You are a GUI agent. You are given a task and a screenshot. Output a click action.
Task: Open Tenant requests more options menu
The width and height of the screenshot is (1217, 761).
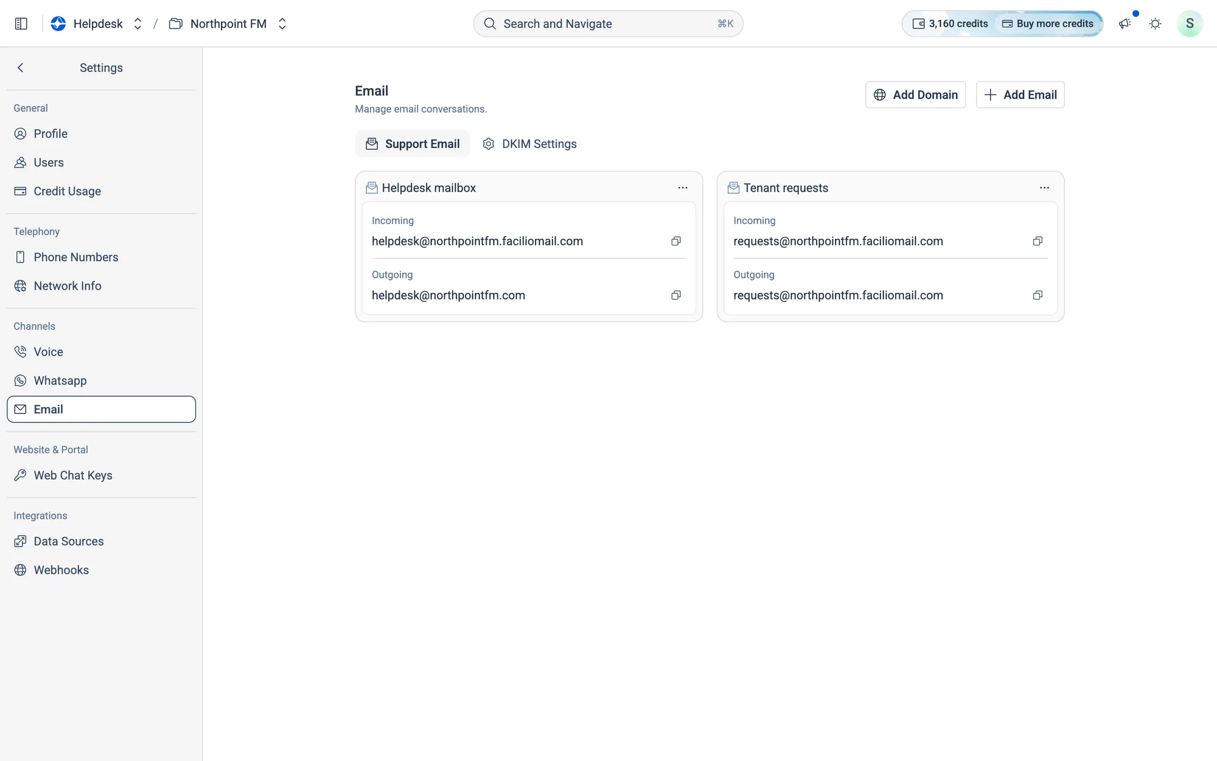tap(1044, 188)
